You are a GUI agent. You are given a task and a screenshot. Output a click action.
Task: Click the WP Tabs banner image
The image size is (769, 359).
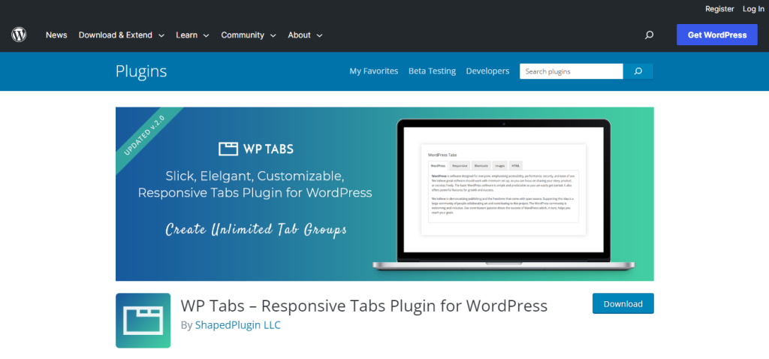click(384, 194)
